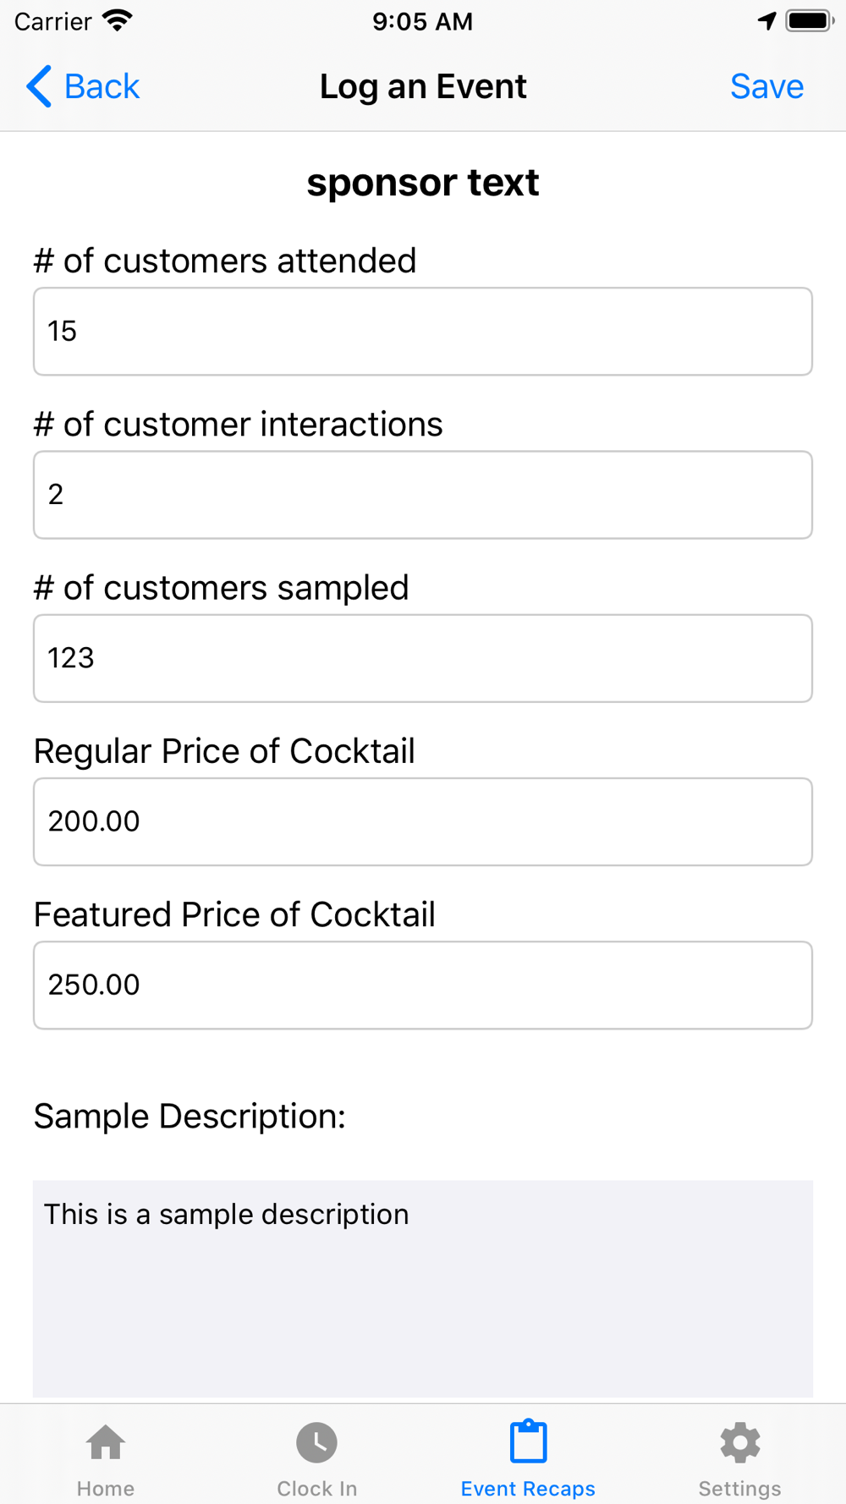Switch to the Home tab label
This screenshot has width=846, height=1504.
[x=106, y=1488]
